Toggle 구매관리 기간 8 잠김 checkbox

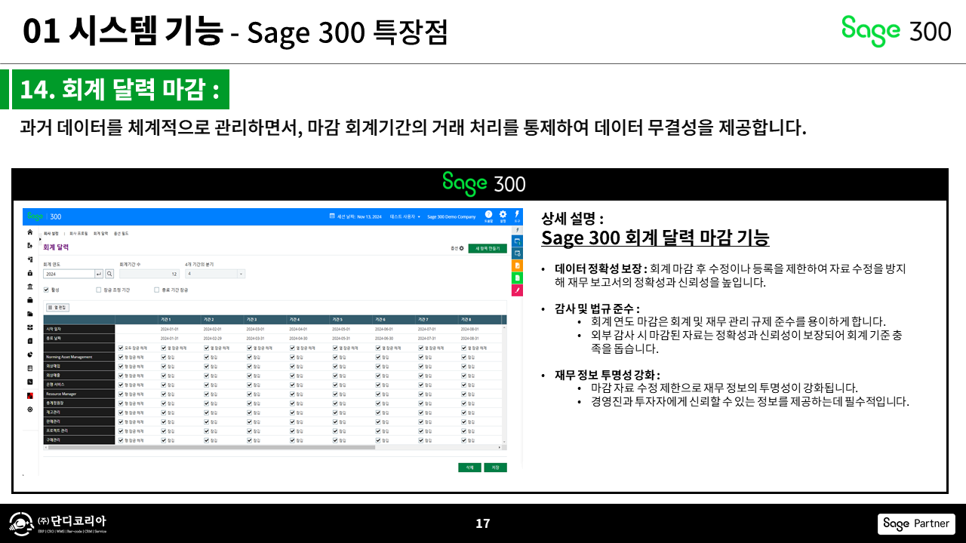coord(464,440)
